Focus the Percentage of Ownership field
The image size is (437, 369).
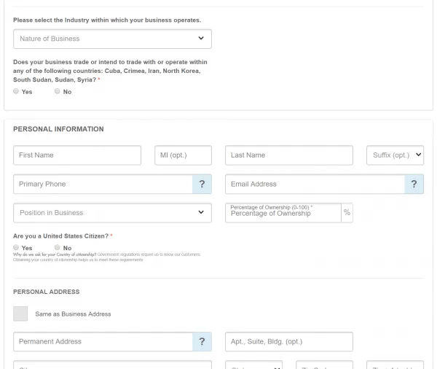pyautogui.click(x=283, y=214)
